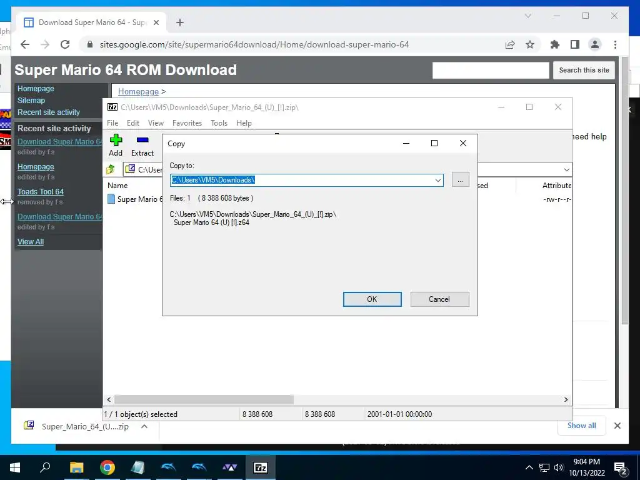This screenshot has width=640, height=480.
Task: Open Windows Start menu
Action: point(15,467)
